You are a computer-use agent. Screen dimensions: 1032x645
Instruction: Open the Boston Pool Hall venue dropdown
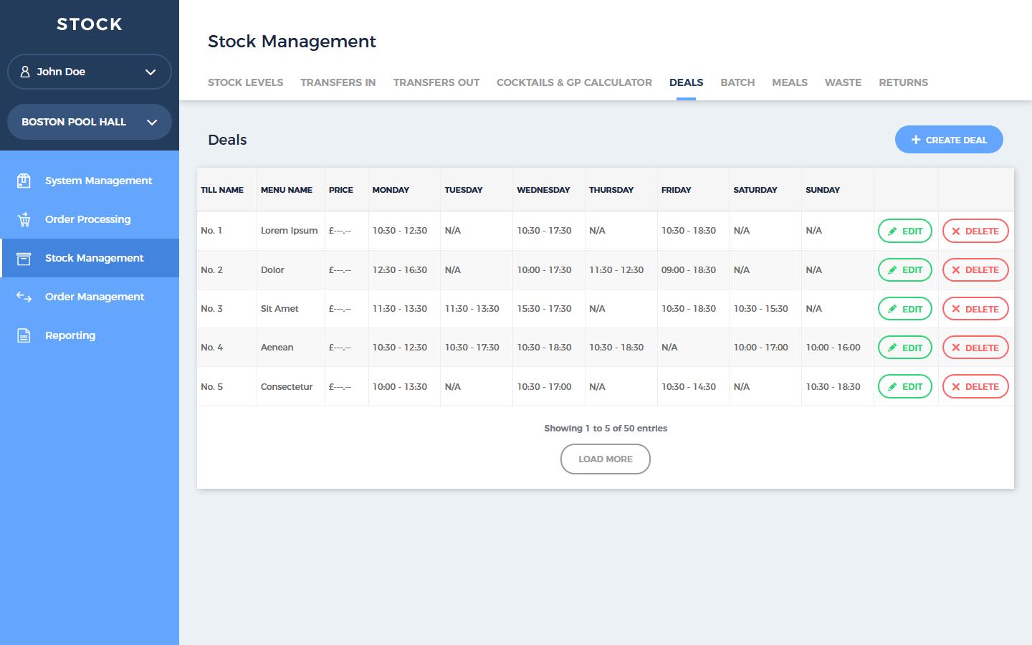151,122
